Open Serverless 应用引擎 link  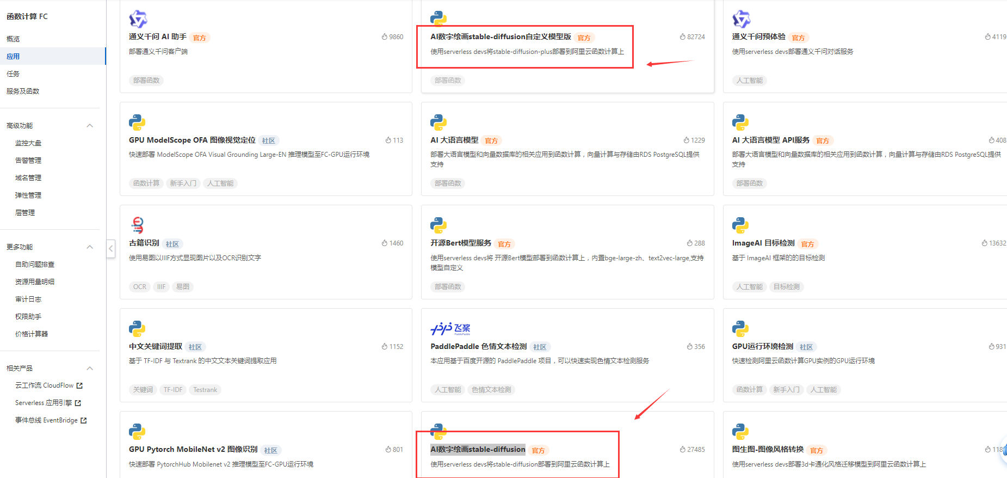(x=44, y=403)
